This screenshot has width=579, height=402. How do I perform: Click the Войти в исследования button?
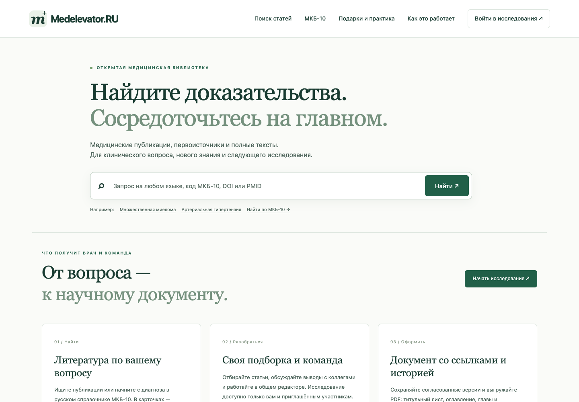click(509, 19)
